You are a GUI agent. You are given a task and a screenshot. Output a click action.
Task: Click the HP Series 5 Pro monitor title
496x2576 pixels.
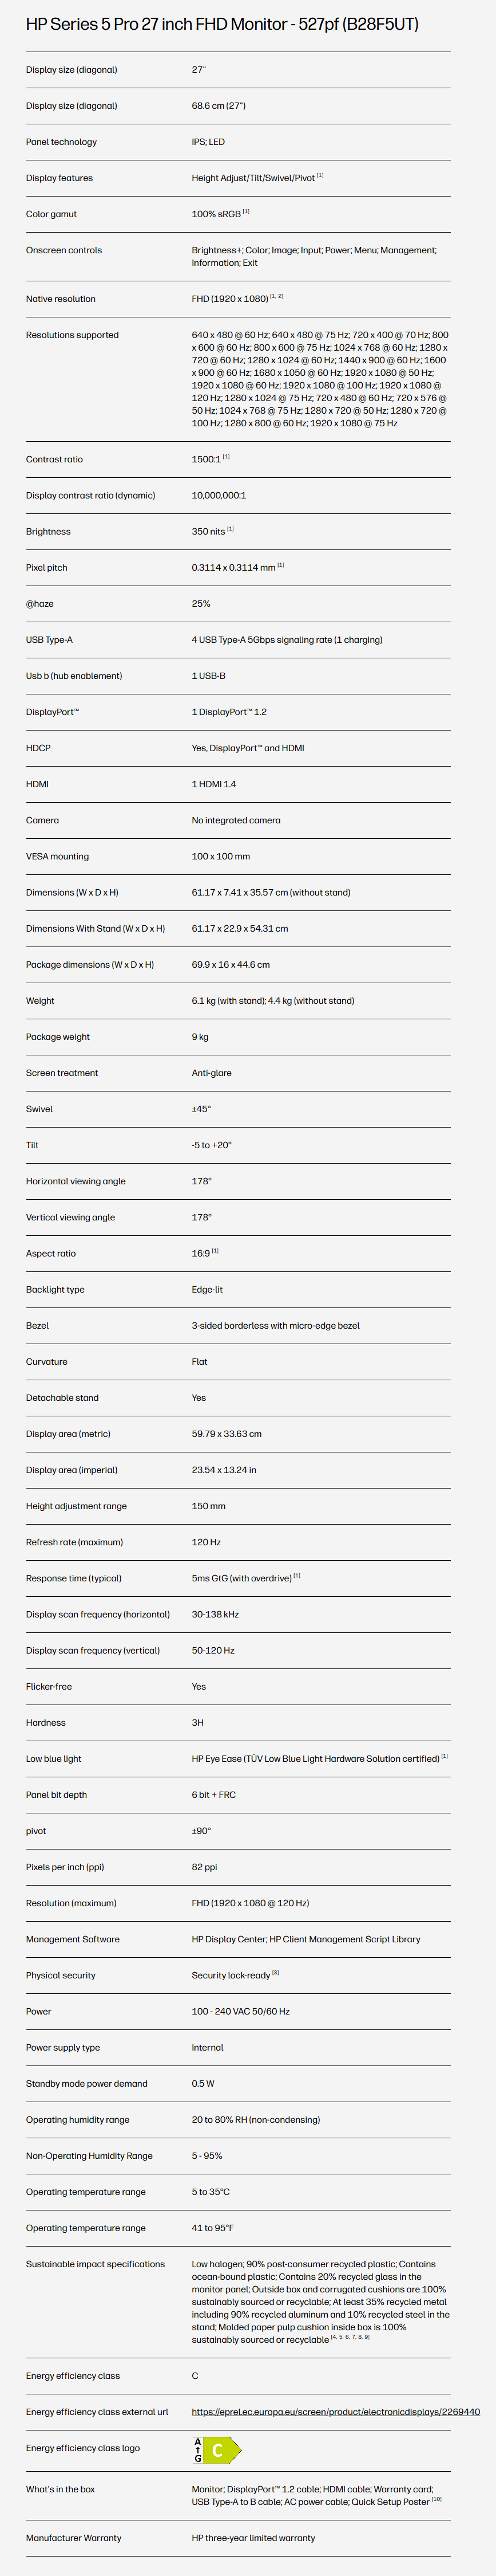(223, 24)
